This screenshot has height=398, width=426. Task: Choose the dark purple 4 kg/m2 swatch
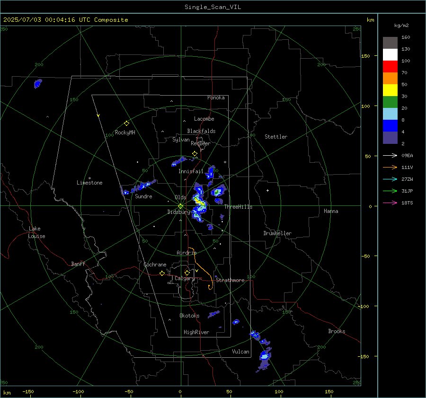tap(390, 137)
